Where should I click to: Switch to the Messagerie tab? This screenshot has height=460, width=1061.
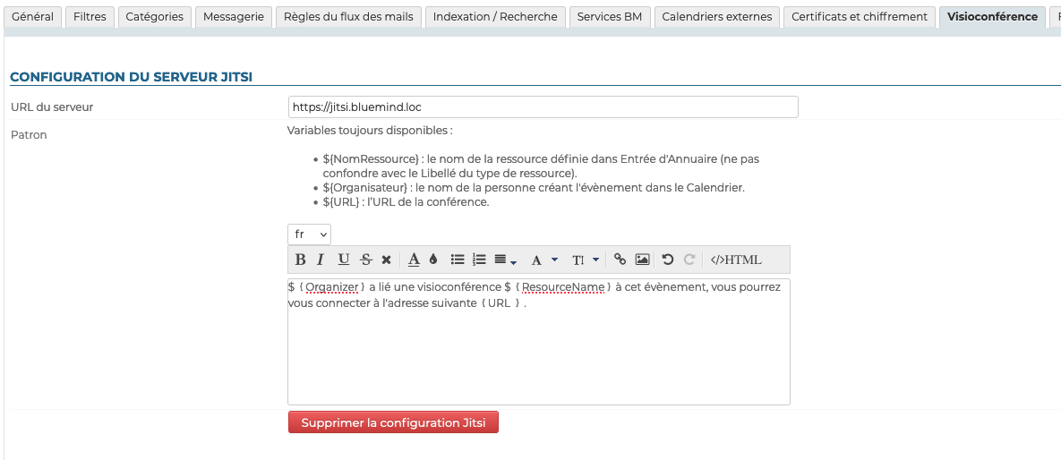(234, 17)
